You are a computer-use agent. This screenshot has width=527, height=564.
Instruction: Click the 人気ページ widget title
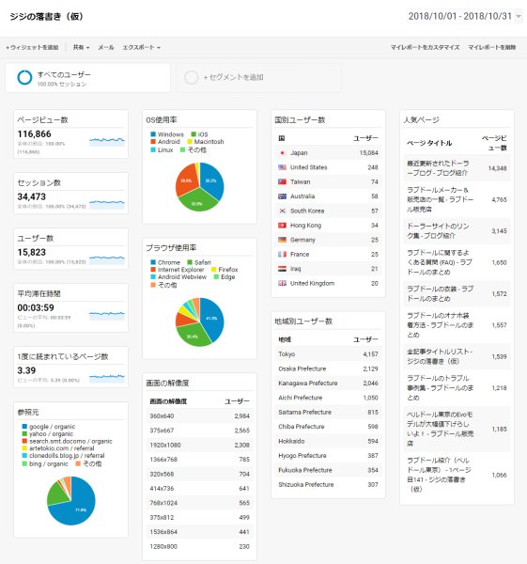(421, 119)
